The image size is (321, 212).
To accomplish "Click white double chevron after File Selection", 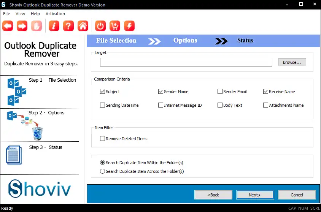I will pos(154,41).
